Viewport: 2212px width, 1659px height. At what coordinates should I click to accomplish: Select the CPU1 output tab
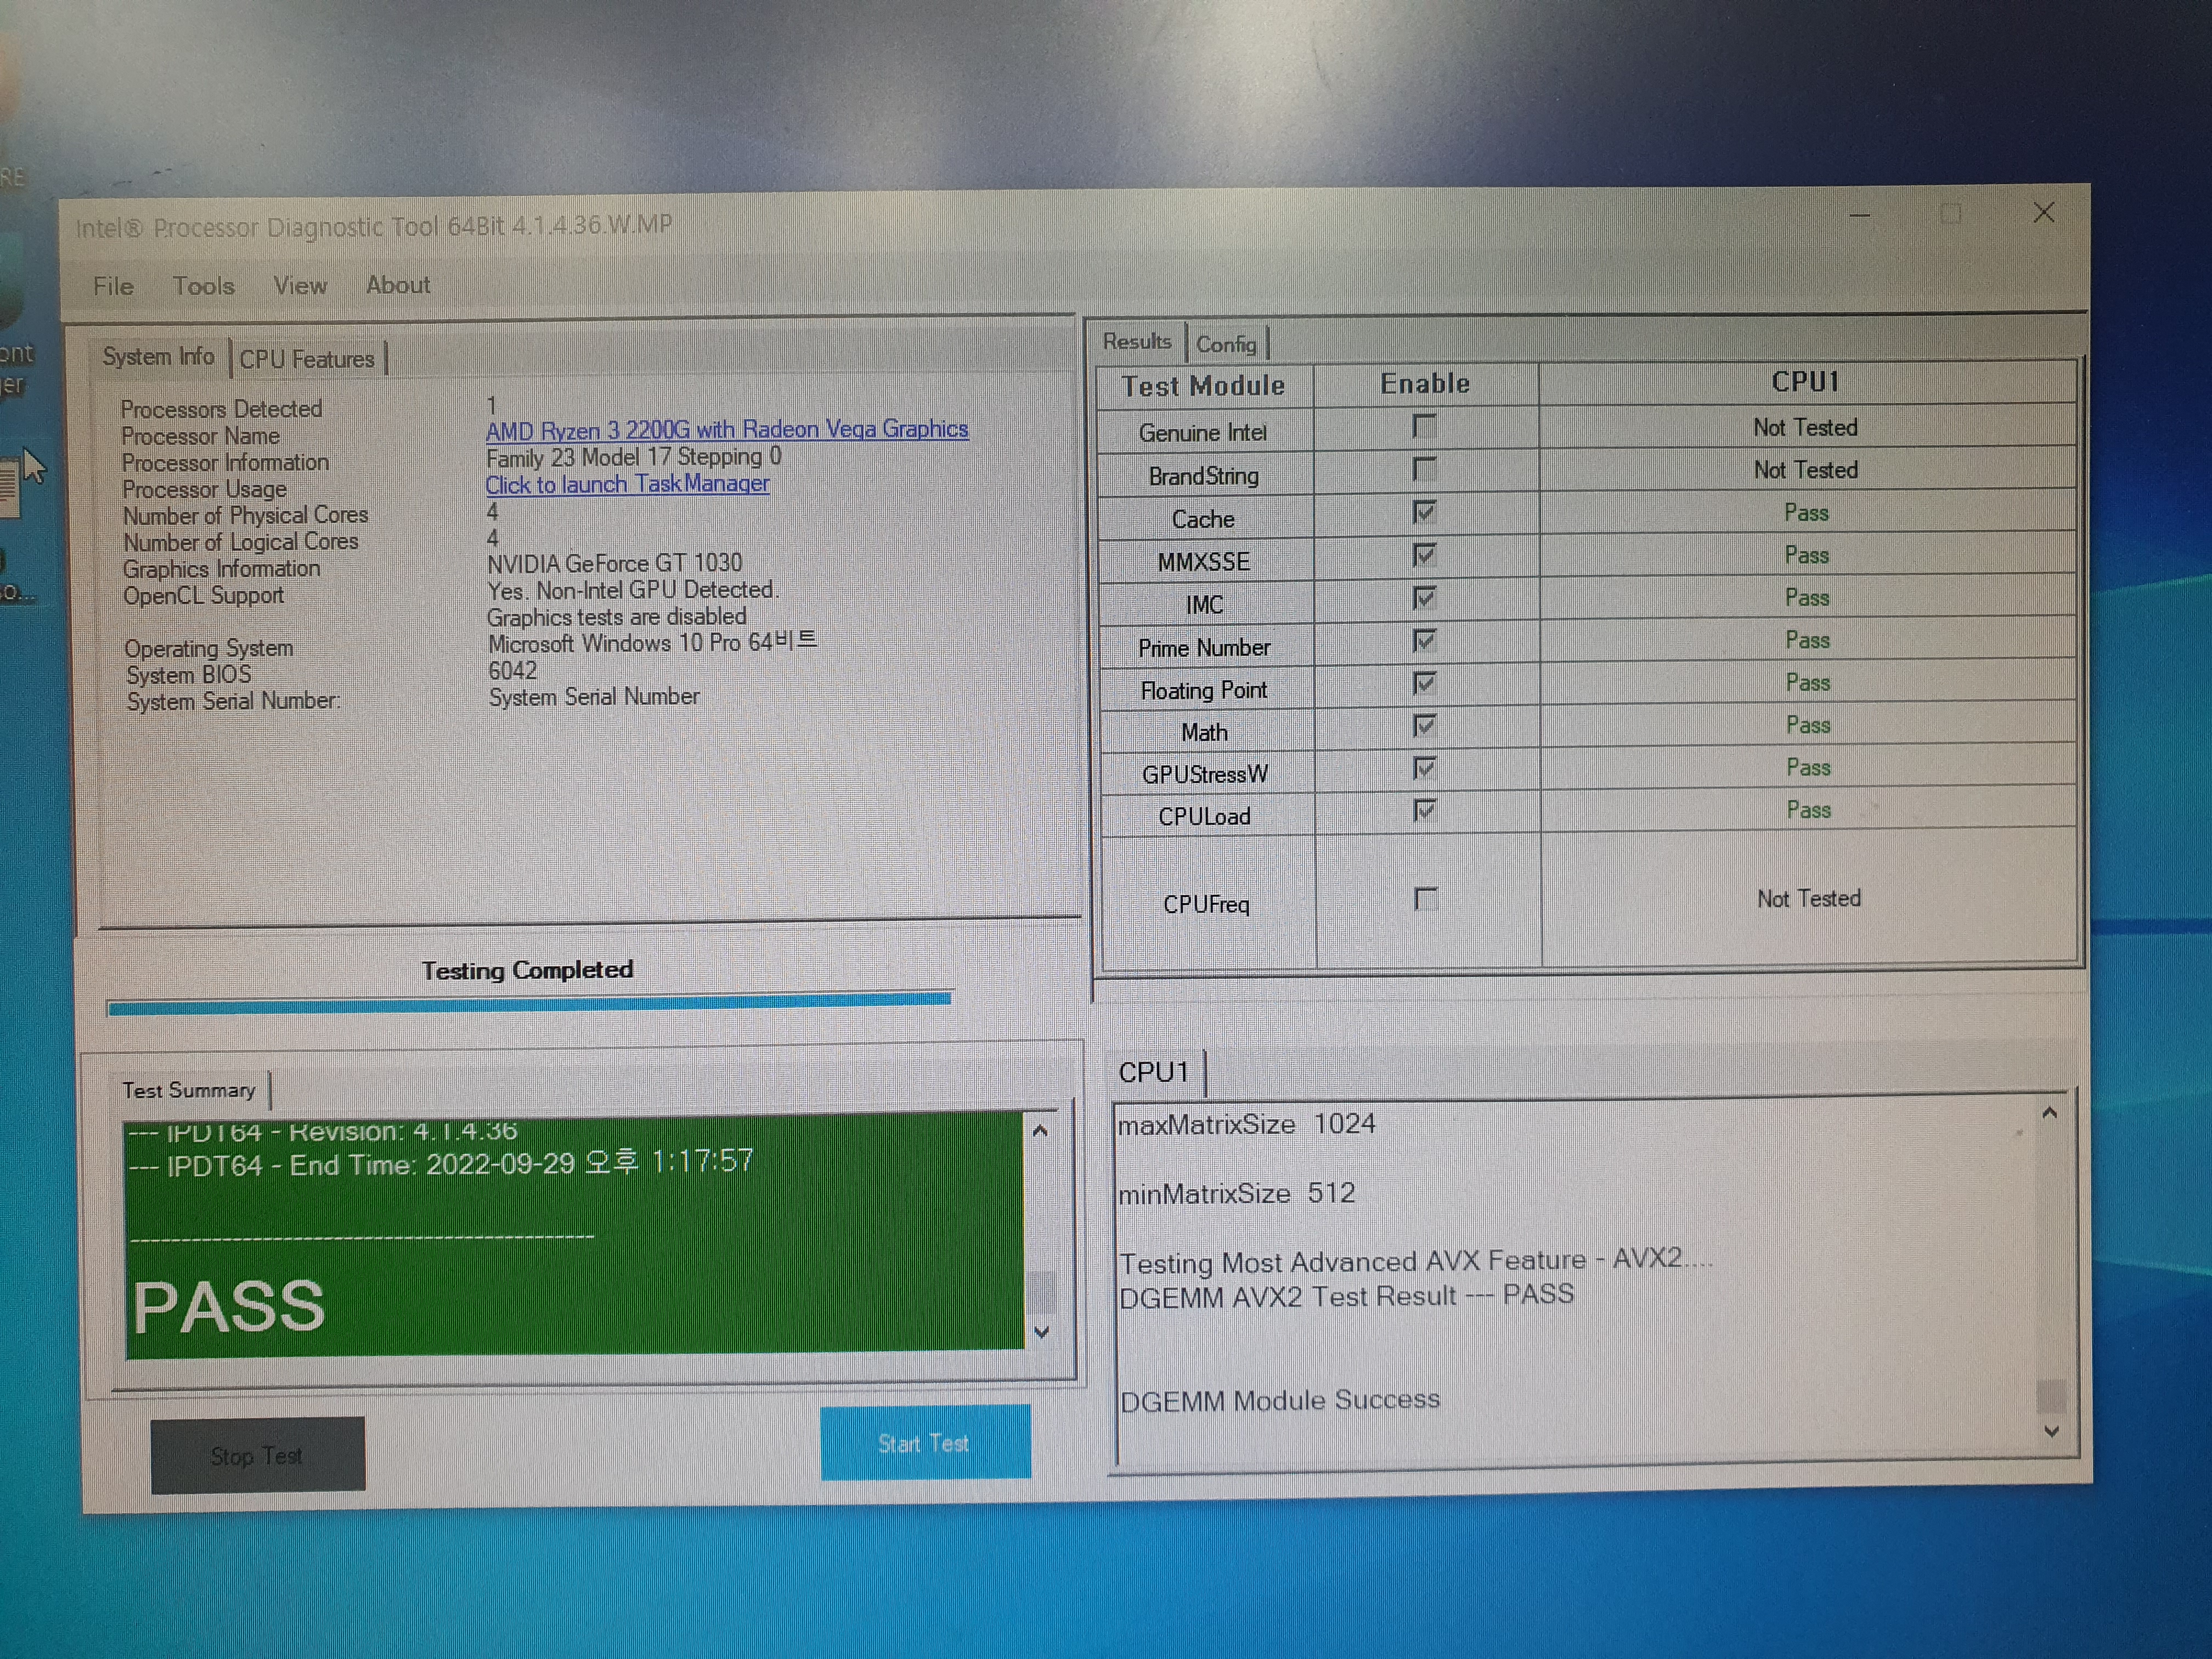tap(1154, 1072)
